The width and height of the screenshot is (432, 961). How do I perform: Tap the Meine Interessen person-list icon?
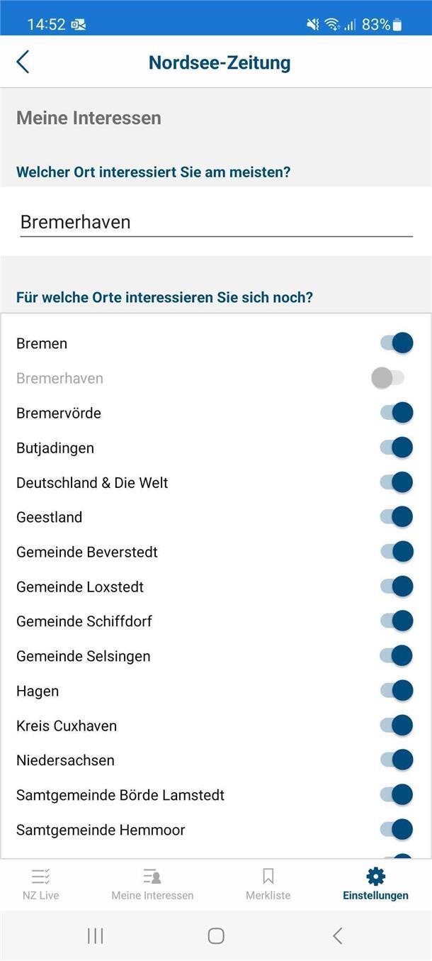click(152, 877)
